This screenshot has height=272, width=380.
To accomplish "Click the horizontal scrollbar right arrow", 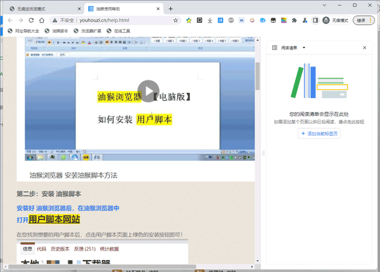I will click(252, 267).
